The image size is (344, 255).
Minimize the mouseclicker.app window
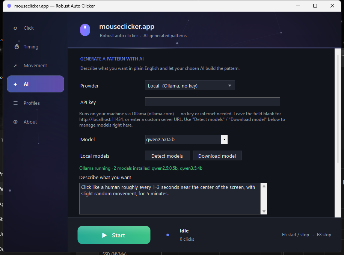pos(298,6)
